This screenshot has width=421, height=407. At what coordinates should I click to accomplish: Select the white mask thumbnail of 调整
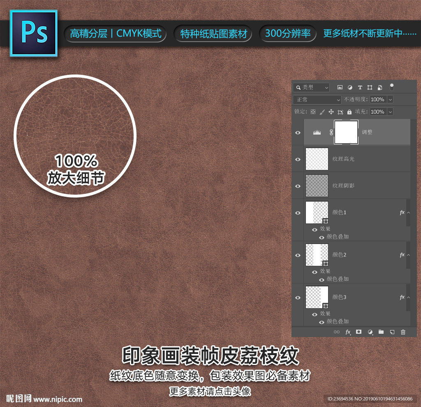pyautogui.click(x=346, y=132)
